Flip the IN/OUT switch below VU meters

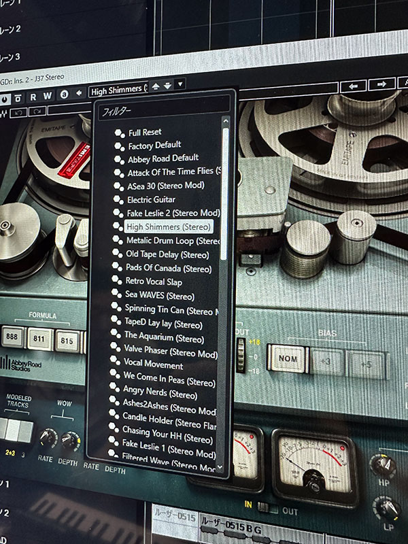[x=268, y=508]
